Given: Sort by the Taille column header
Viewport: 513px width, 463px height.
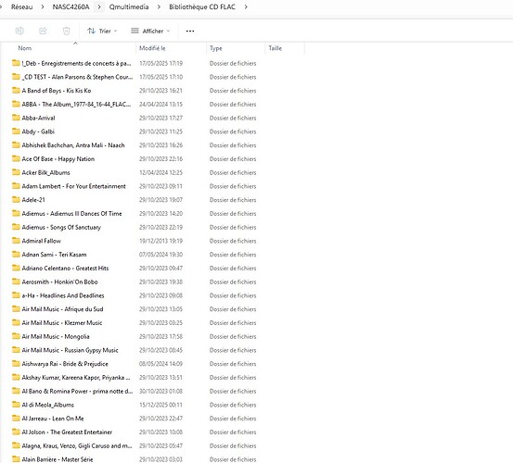Looking at the screenshot, I should click(276, 48).
